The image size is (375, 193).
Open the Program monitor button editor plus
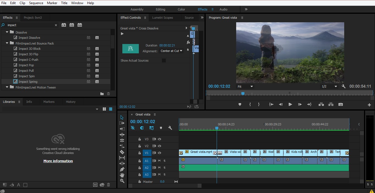pyautogui.click(x=369, y=105)
